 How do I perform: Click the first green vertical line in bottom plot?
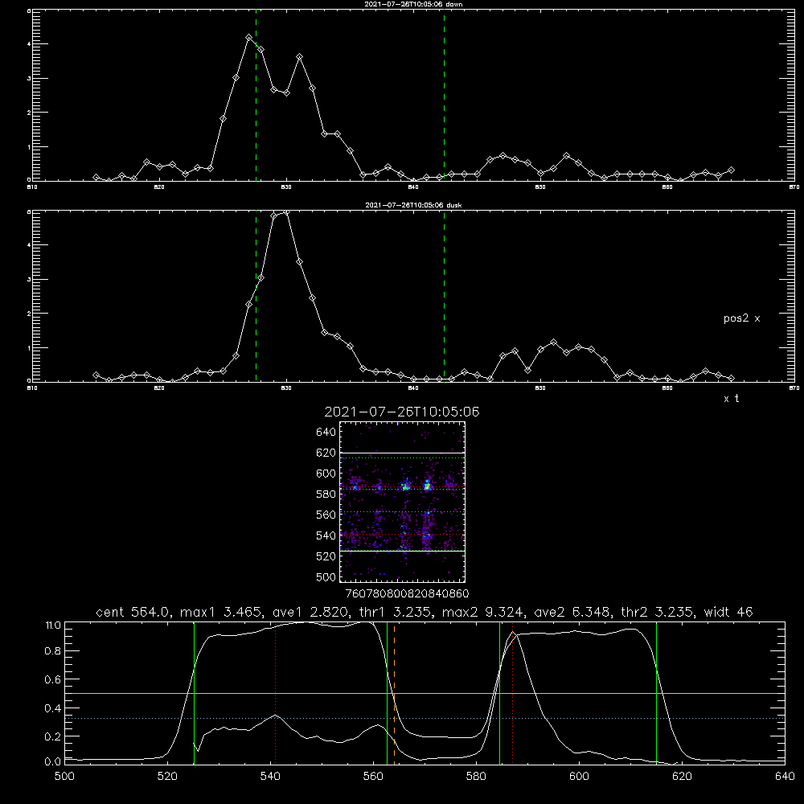pyautogui.click(x=194, y=692)
